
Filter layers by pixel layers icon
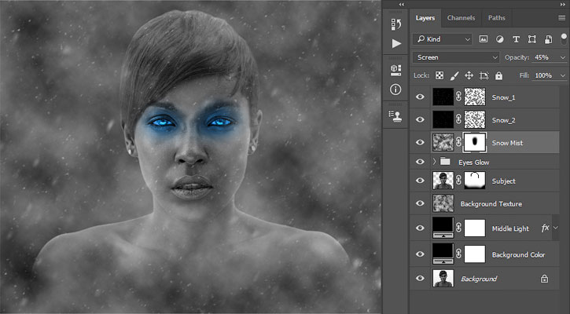tap(483, 39)
